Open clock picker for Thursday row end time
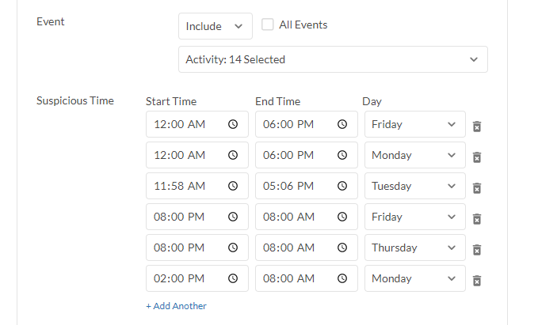Viewport: 538px width, 325px height. pyautogui.click(x=342, y=248)
